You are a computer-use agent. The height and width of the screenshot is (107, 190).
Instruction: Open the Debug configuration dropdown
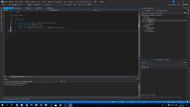pos(30,4)
